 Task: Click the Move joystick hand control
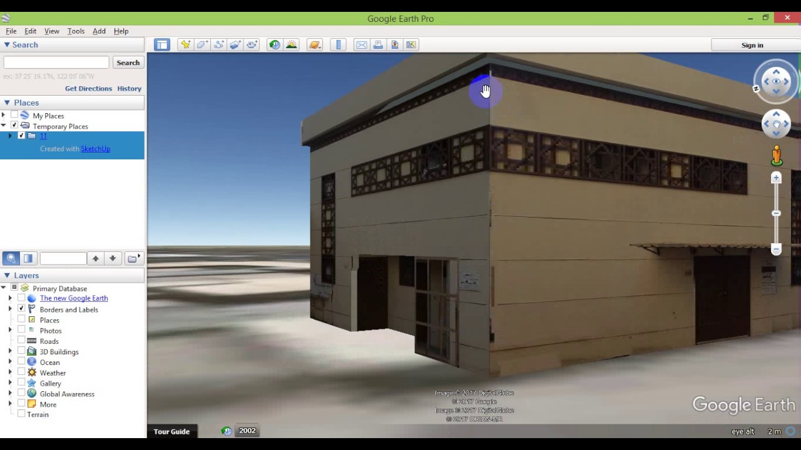[x=777, y=124]
